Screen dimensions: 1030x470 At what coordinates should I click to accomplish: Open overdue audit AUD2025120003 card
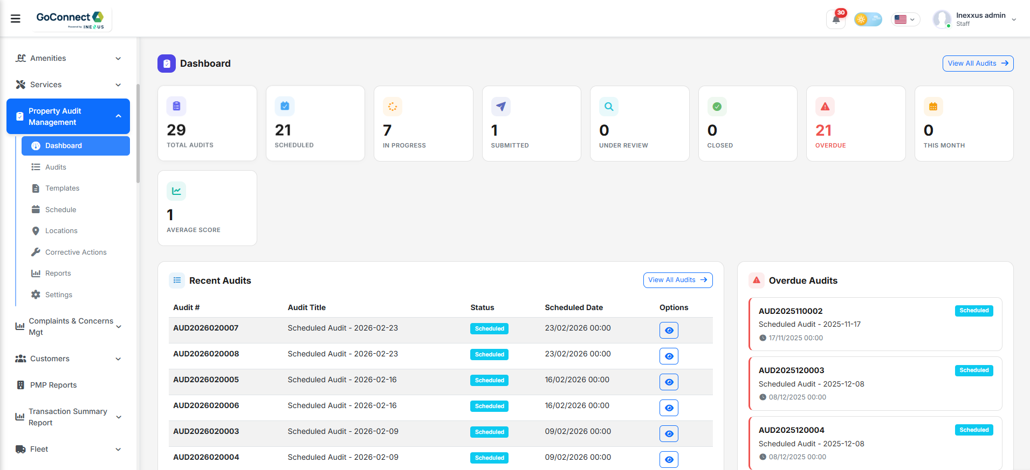(875, 384)
